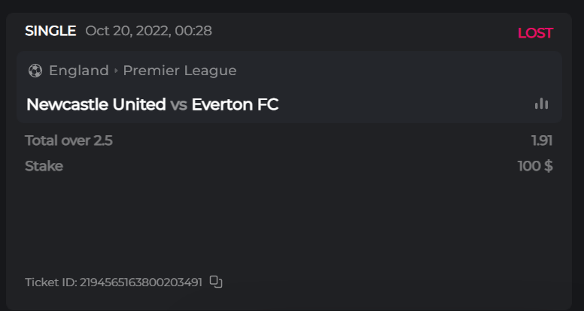Click the 100 $ stake amount

(535, 166)
